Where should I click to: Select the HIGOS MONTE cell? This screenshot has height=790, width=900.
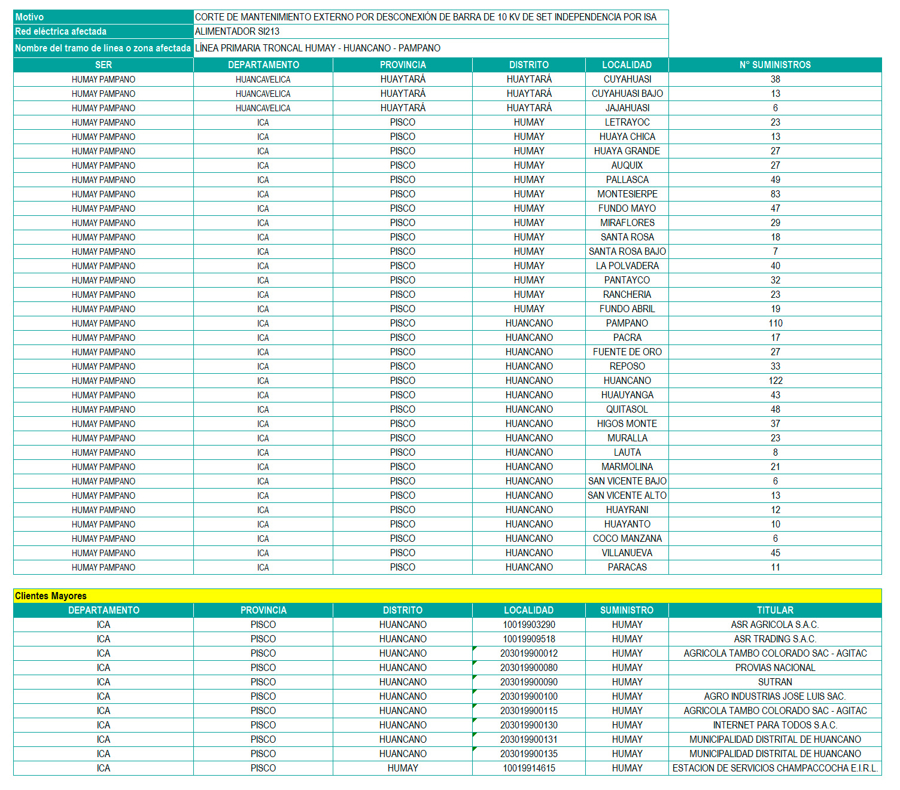tap(627, 424)
